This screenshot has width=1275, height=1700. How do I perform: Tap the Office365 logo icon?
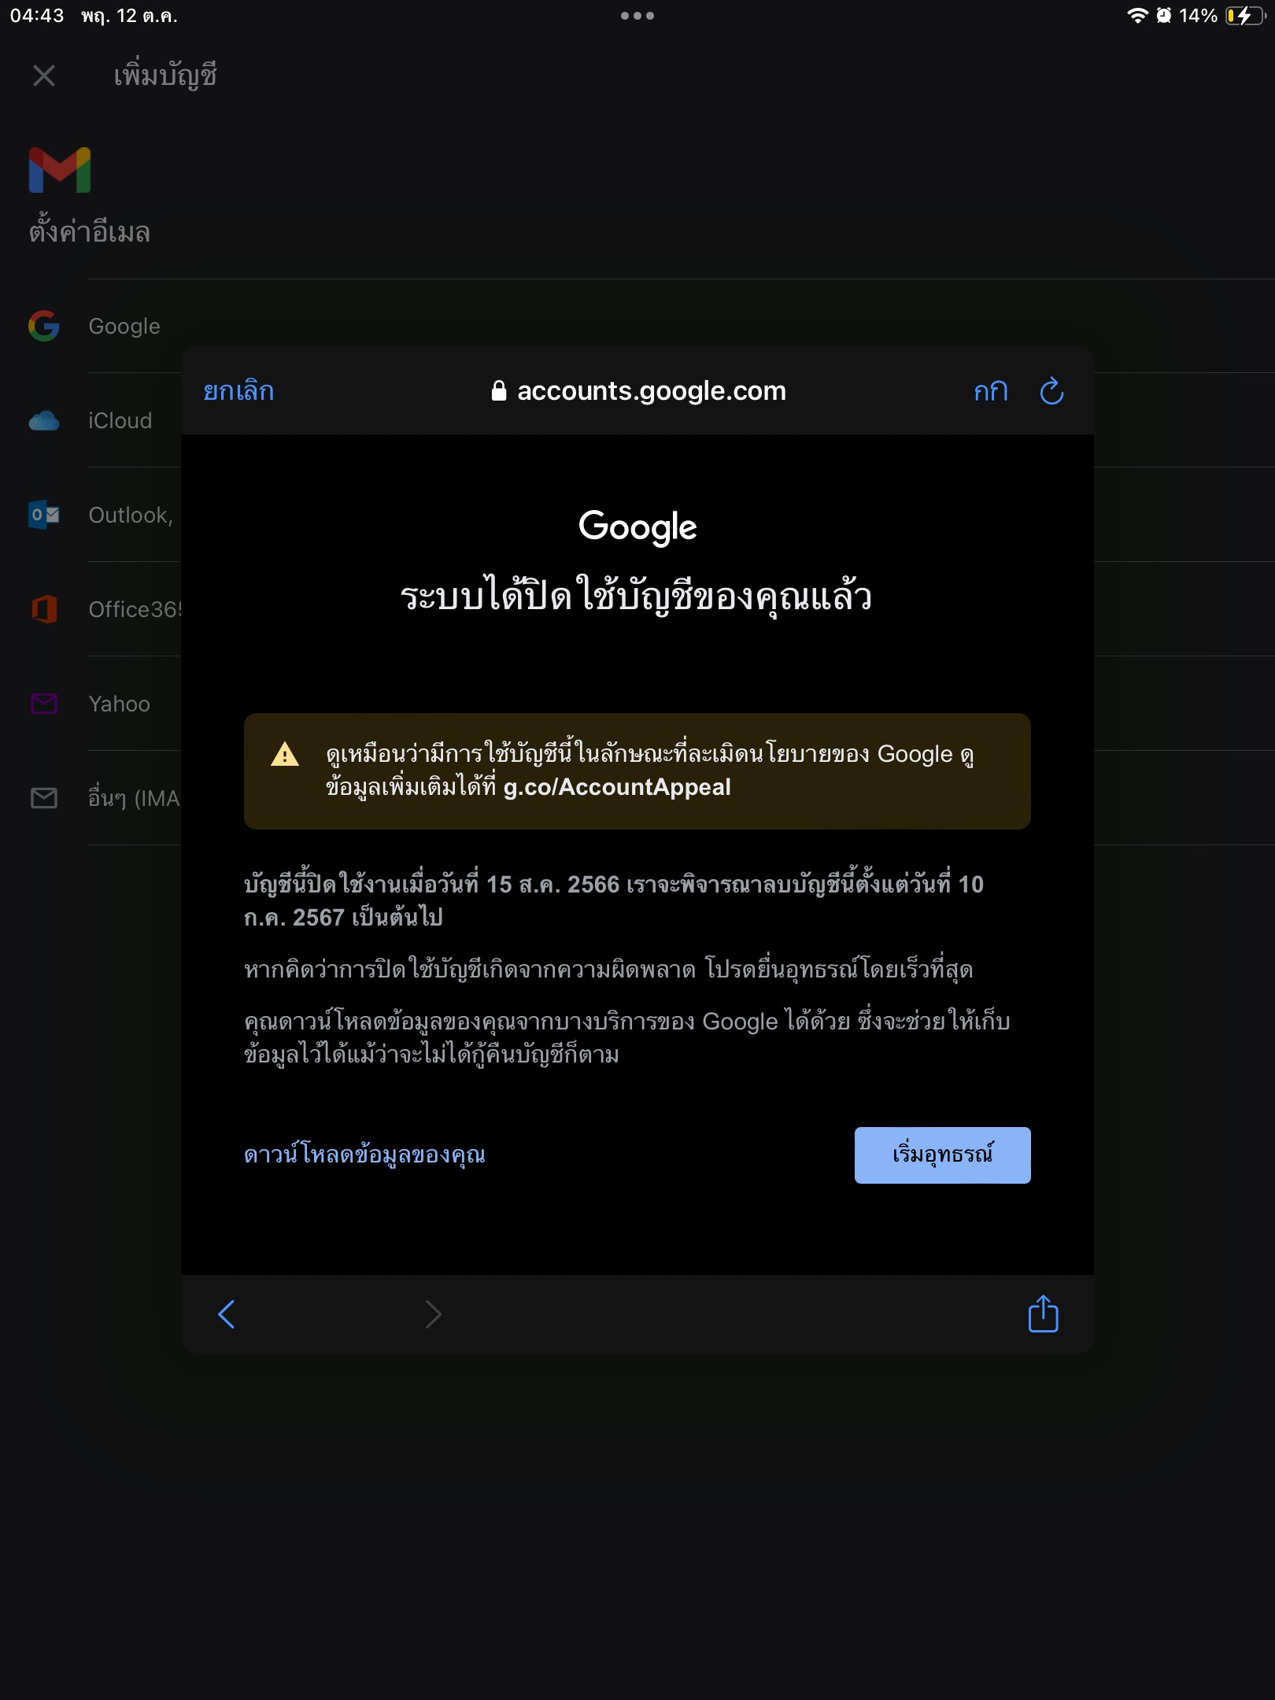(44, 609)
